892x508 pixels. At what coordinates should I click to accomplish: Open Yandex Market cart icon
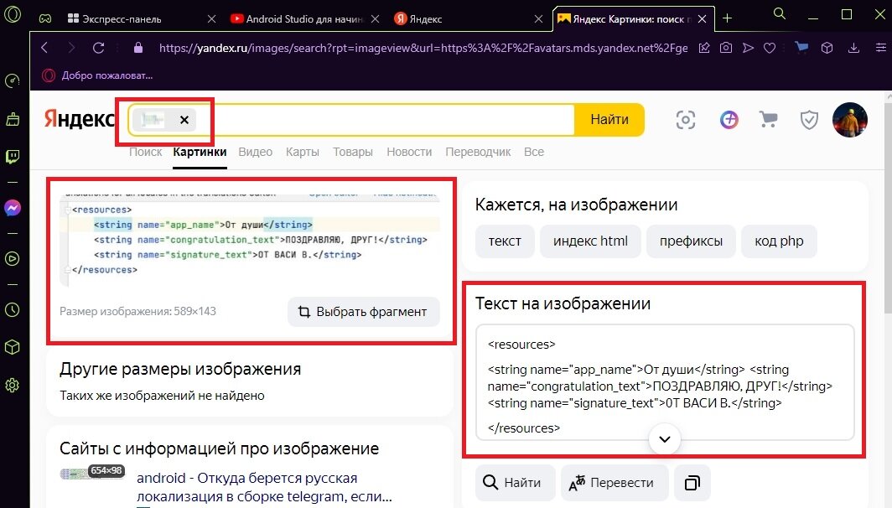click(768, 120)
